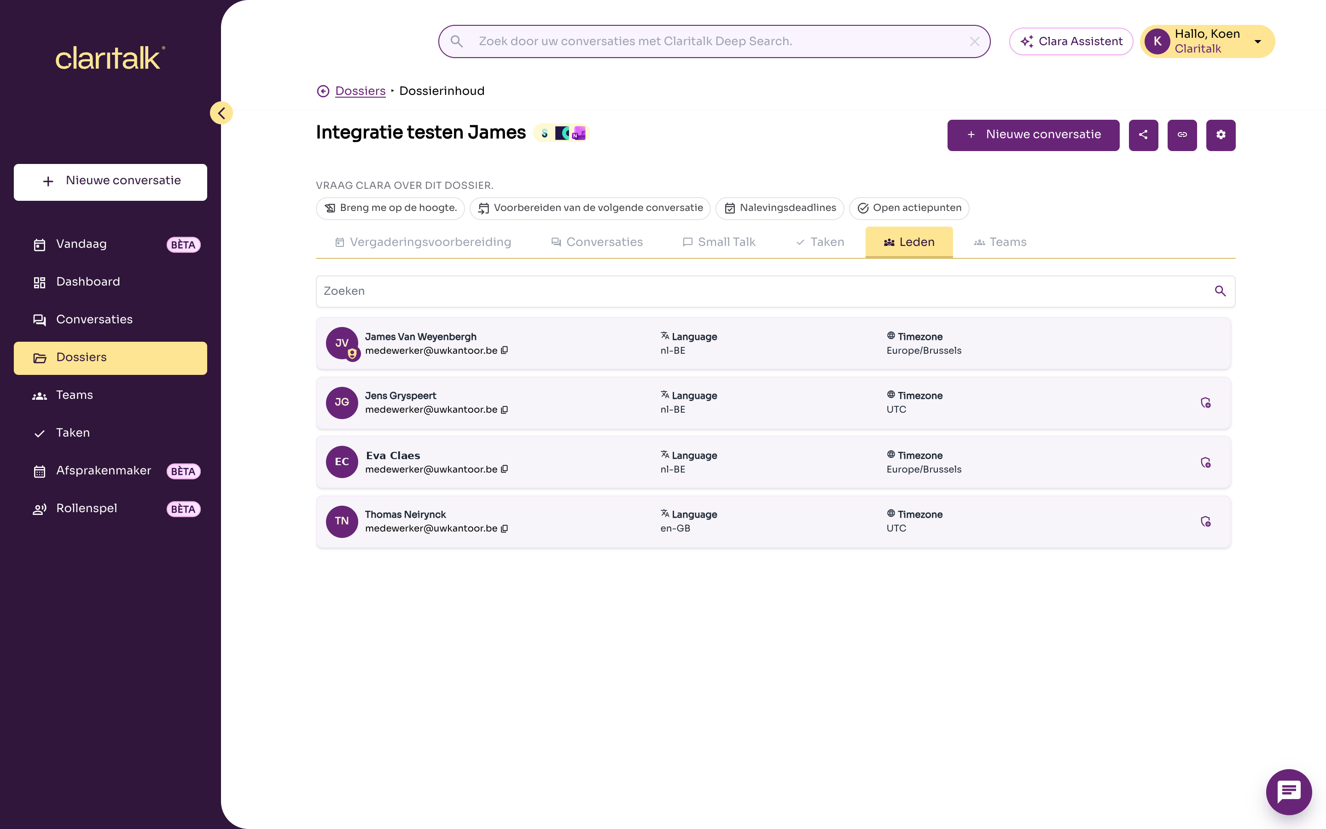Switch to the Conversaties tab
The image size is (1326, 829).
[x=597, y=242]
